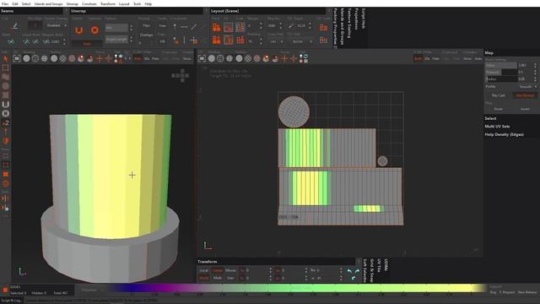
Task: Click the Overlaps button in Unwrap panel
Action: (x=146, y=35)
